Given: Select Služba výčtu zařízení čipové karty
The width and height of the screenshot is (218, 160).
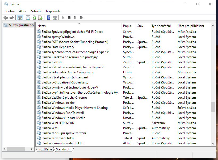Looking at the screenshot, I should click(122, 82).
